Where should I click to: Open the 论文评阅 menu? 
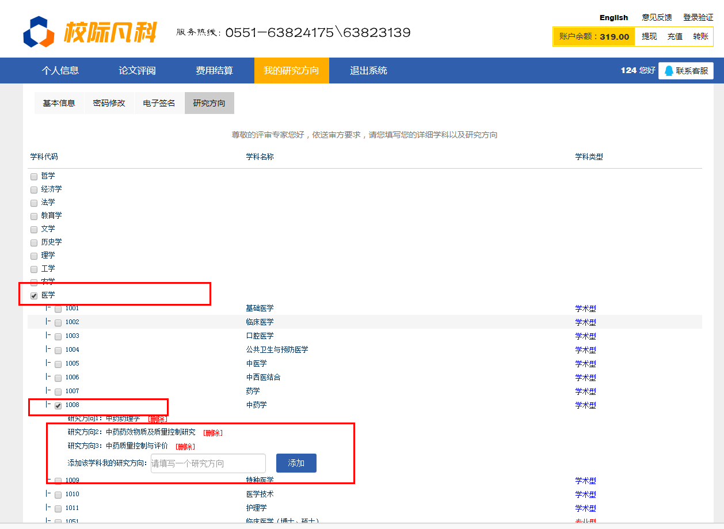point(137,71)
